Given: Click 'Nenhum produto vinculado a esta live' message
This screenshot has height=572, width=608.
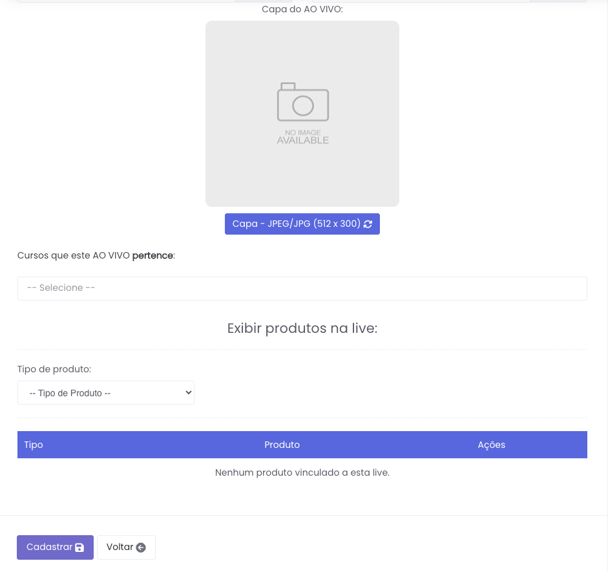Looking at the screenshot, I should [302, 472].
